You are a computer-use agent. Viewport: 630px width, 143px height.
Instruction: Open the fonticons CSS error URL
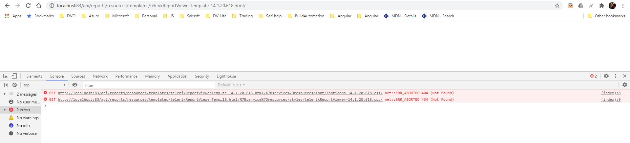click(x=220, y=93)
